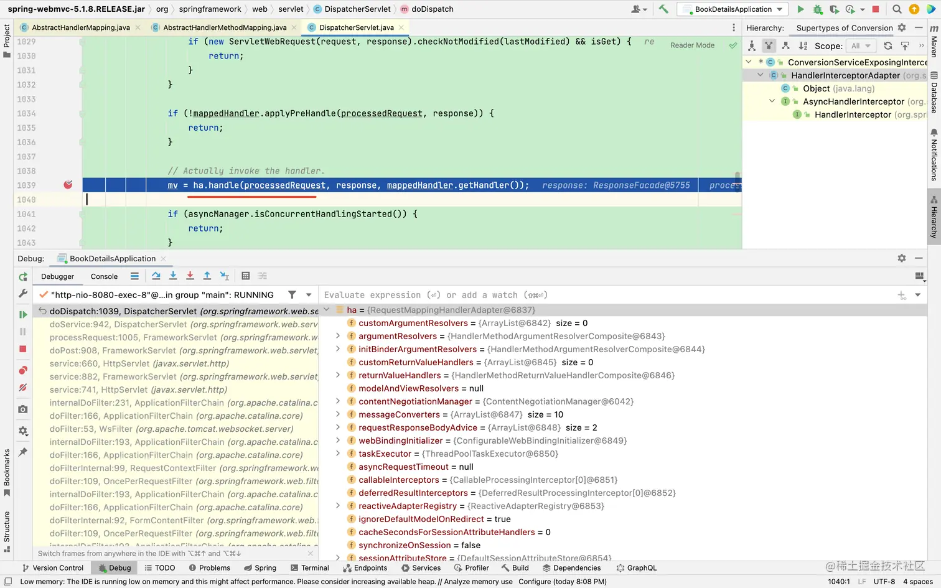Click Step Into blue arrow
Image resolution: width=941 pixels, height=588 pixels.
[173, 276]
